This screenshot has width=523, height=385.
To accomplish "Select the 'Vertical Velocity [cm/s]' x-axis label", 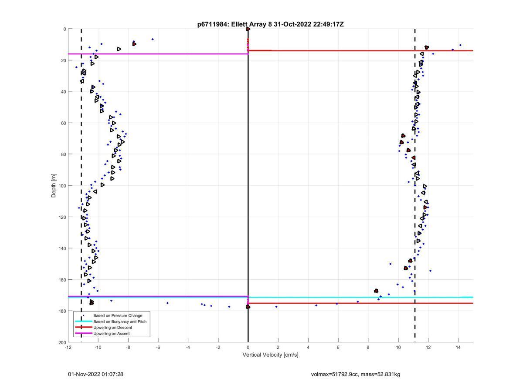I will (271, 355).
